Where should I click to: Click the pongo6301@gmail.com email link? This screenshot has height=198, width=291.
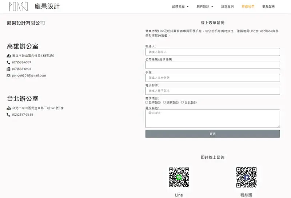point(29,76)
